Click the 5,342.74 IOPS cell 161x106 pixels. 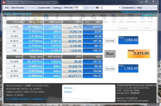point(72,31)
